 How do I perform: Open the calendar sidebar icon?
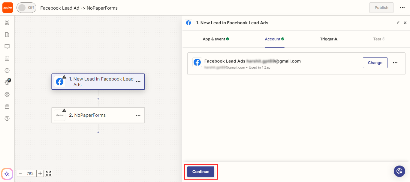click(x=7, y=59)
